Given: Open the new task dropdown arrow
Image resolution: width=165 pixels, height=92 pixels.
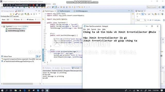Looking at the screenshot, I should pos(139,14).
